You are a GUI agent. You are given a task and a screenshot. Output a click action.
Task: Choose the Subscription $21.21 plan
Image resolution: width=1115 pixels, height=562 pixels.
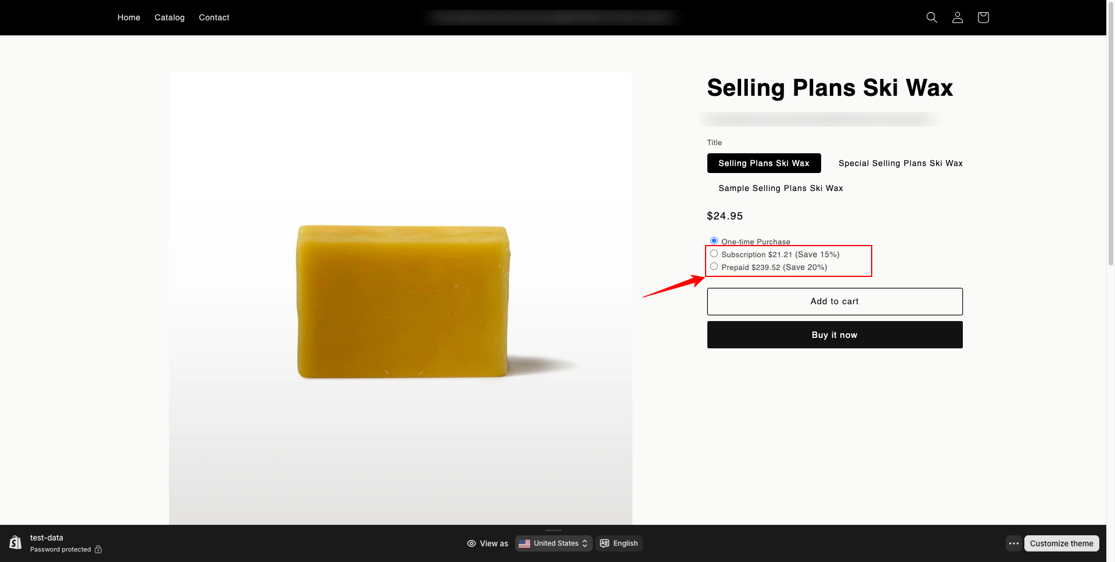point(714,254)
